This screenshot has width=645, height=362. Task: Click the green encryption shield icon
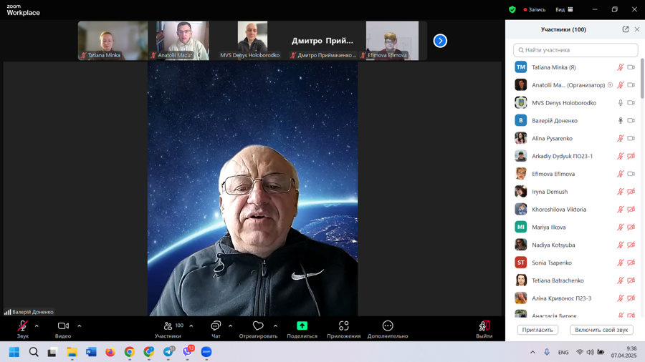click(512, 9)
